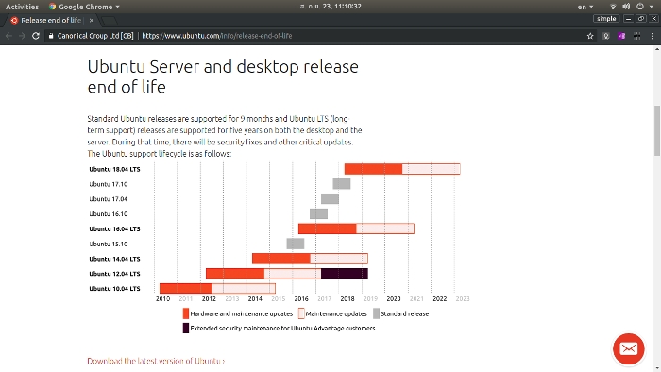This screenshot has height=372, width=661.
Task: Open the power system menu icon
Action: click(x=640, y=7)
